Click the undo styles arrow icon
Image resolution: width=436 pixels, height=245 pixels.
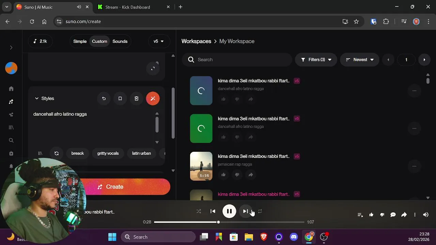click(x=104, y=98)
